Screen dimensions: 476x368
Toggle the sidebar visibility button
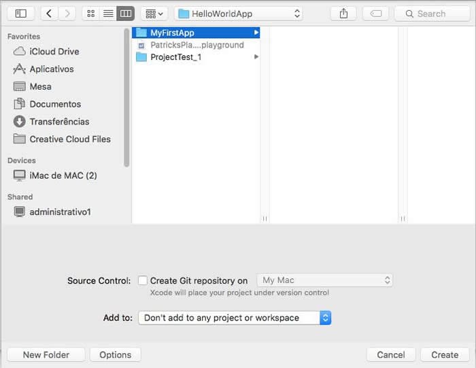click(x=20, y=14)
